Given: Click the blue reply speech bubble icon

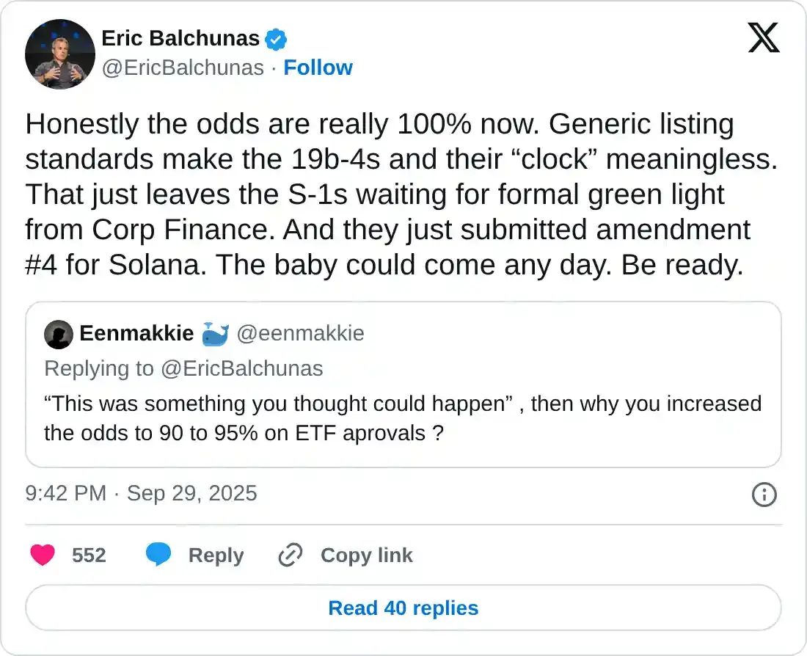Looking at the screenshot, I should (x=158, y=555).
